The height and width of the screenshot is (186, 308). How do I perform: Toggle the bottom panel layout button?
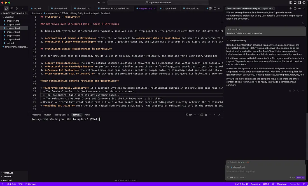pos(295,3)
